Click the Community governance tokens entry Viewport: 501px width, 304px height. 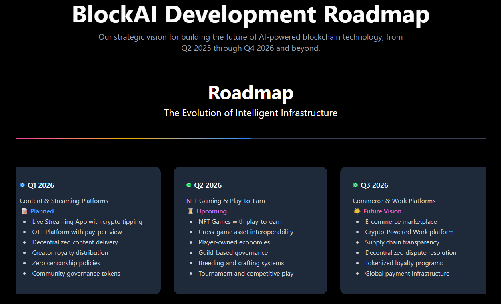(76, 273)
